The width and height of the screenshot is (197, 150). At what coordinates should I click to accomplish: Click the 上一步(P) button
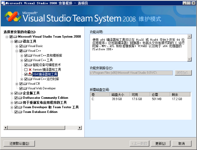pos(139,143)
